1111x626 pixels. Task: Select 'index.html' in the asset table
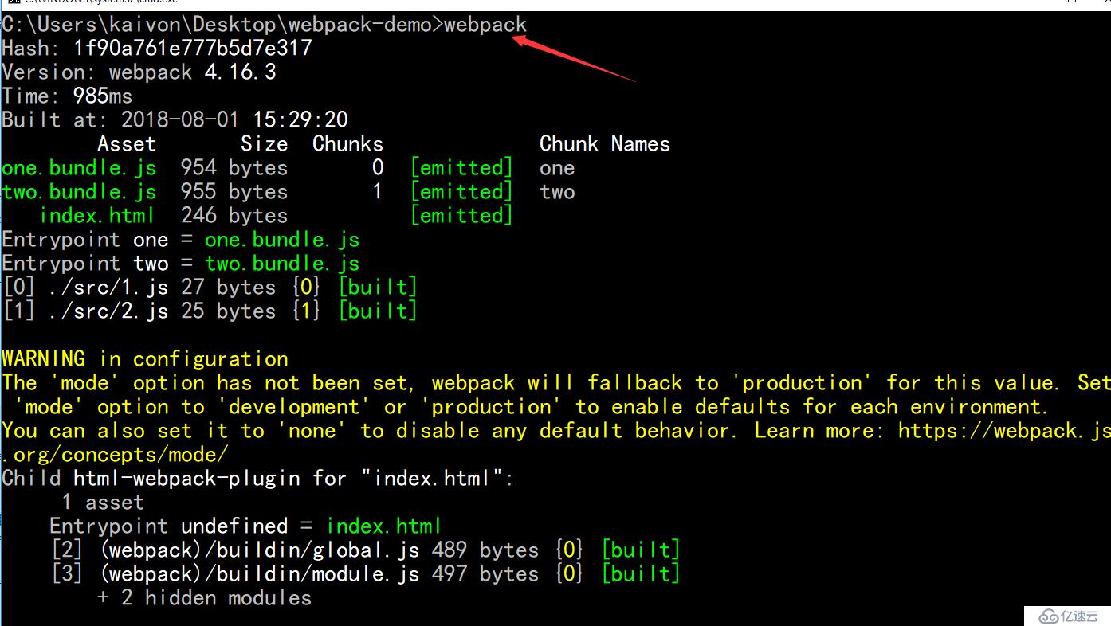point(97,216)
